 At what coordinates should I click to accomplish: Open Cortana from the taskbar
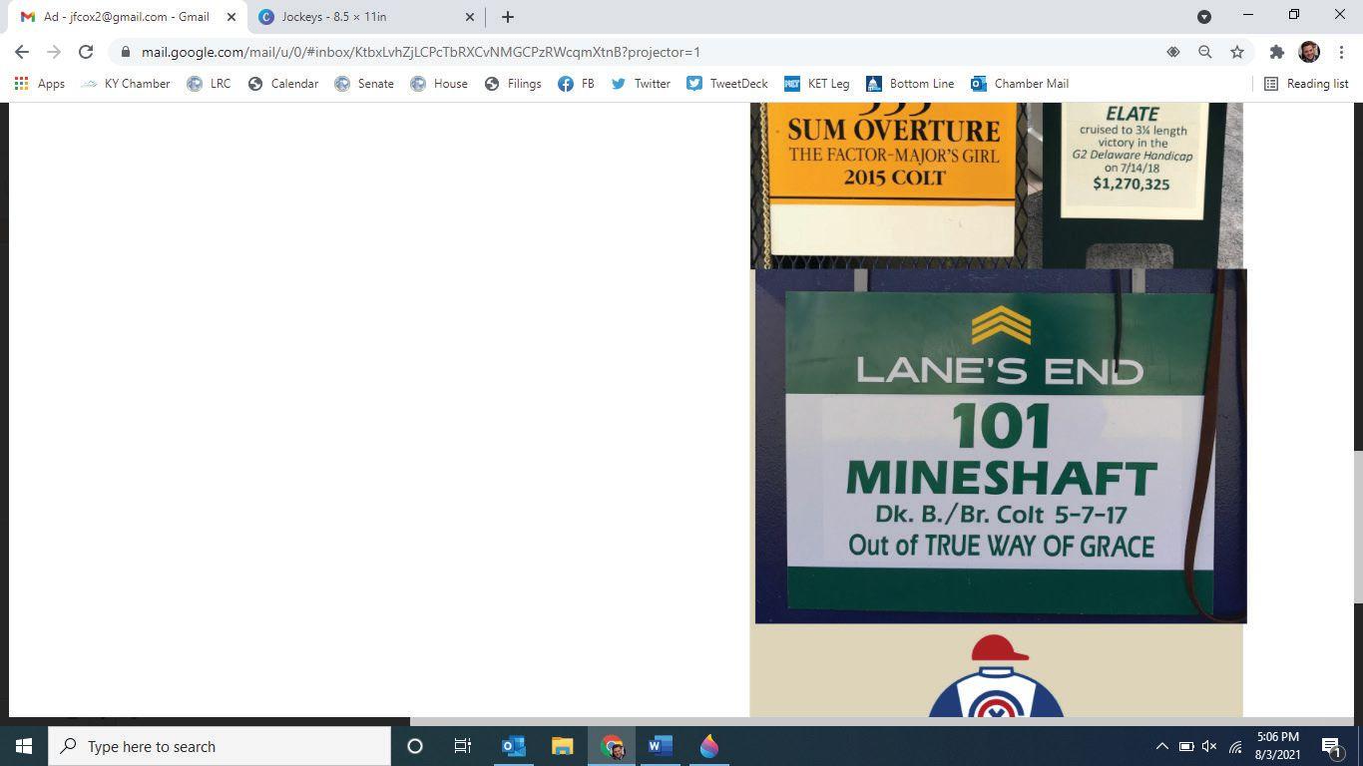tap(415, 746)
